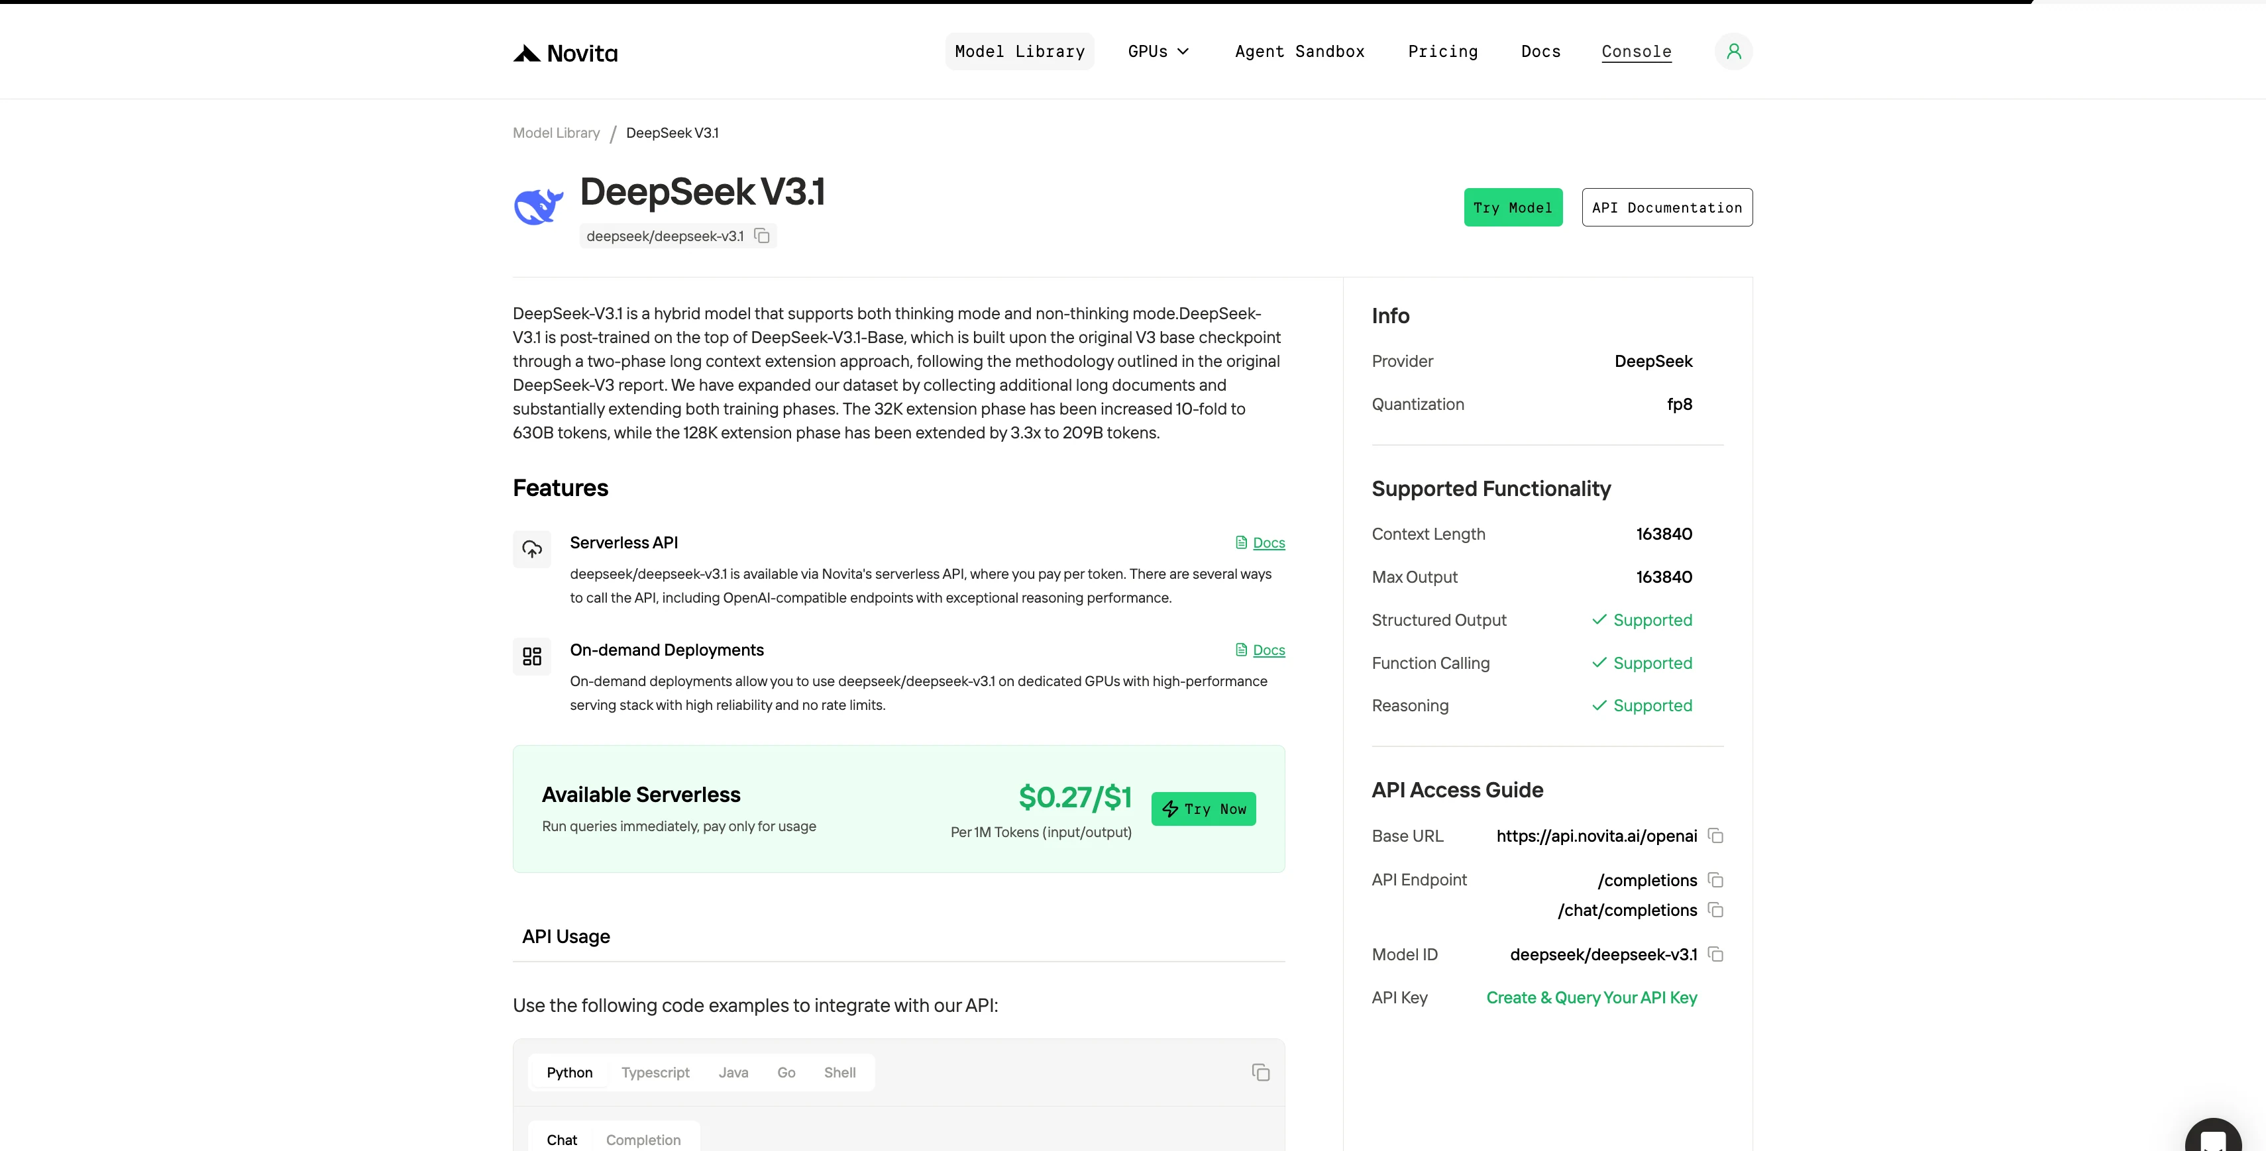Switch to the Shell tab
This screenshot has height=1151, width=2266.
coord(839,1072)
